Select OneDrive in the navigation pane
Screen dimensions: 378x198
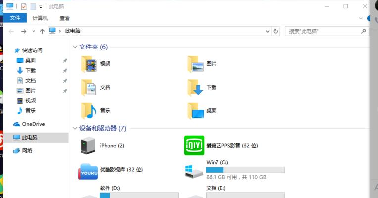[29, 124]
